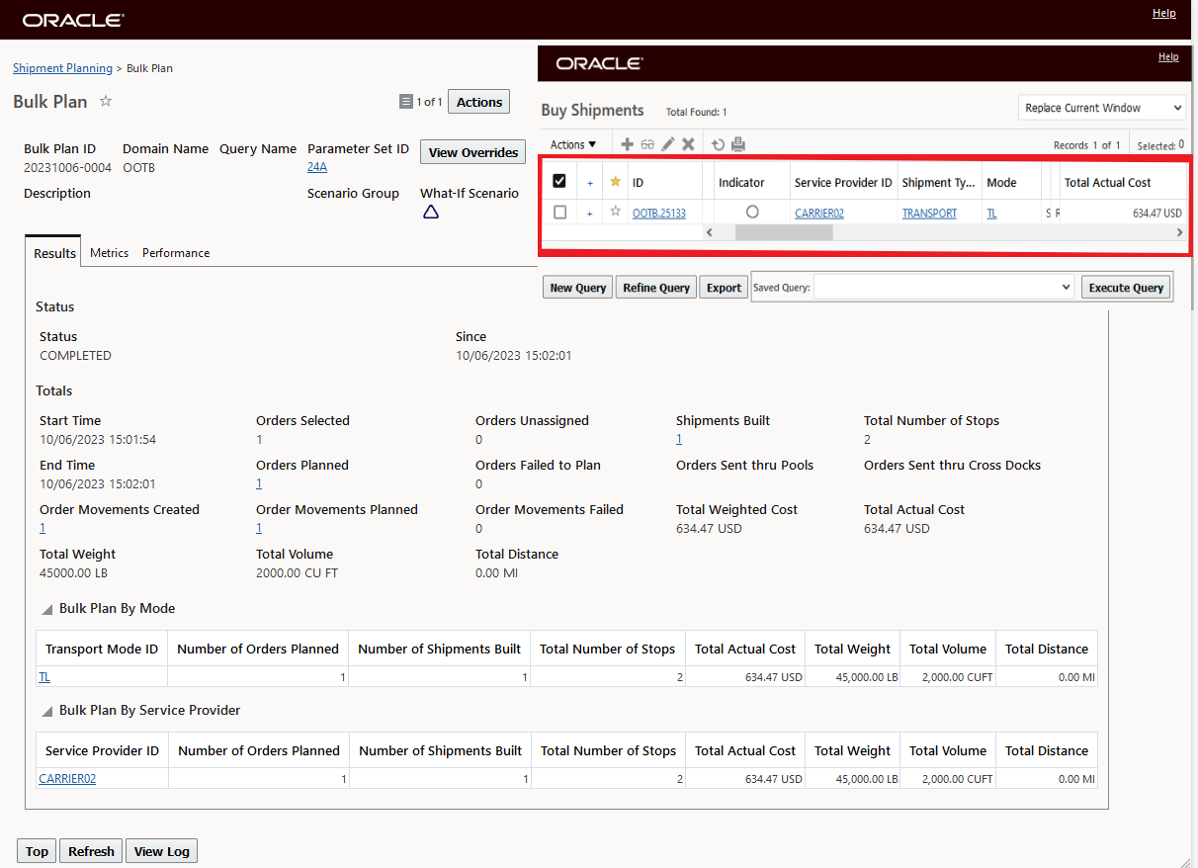Open the Order Movements Planned count link

(x=259, y=528)
